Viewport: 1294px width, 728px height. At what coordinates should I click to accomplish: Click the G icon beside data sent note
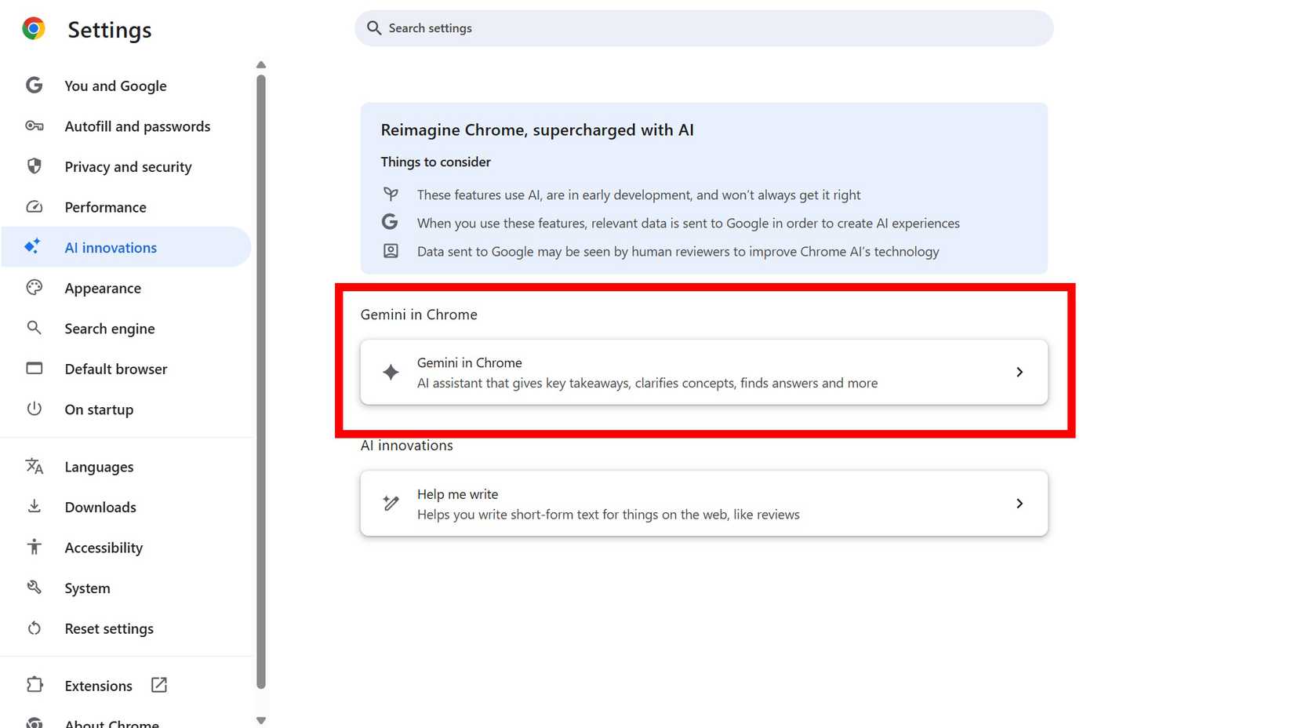[390, 222]
